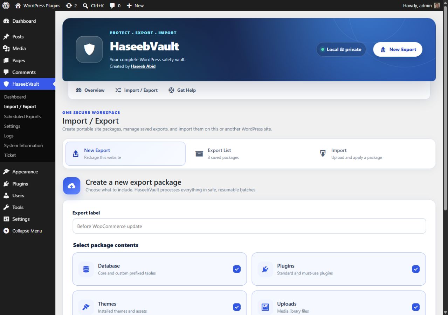Click the comments bubble icon in admin bar

pos(112,6)
